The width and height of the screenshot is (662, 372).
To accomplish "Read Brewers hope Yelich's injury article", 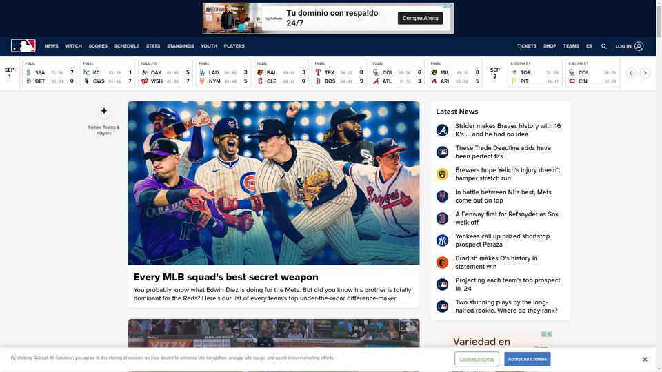I will click(x=508, y=174).
